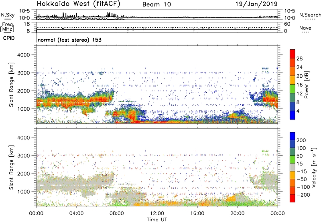Click the "-100" label on Velocity colorbar
The height and width of the screenshot is (222, 321).
pos(303,187)
